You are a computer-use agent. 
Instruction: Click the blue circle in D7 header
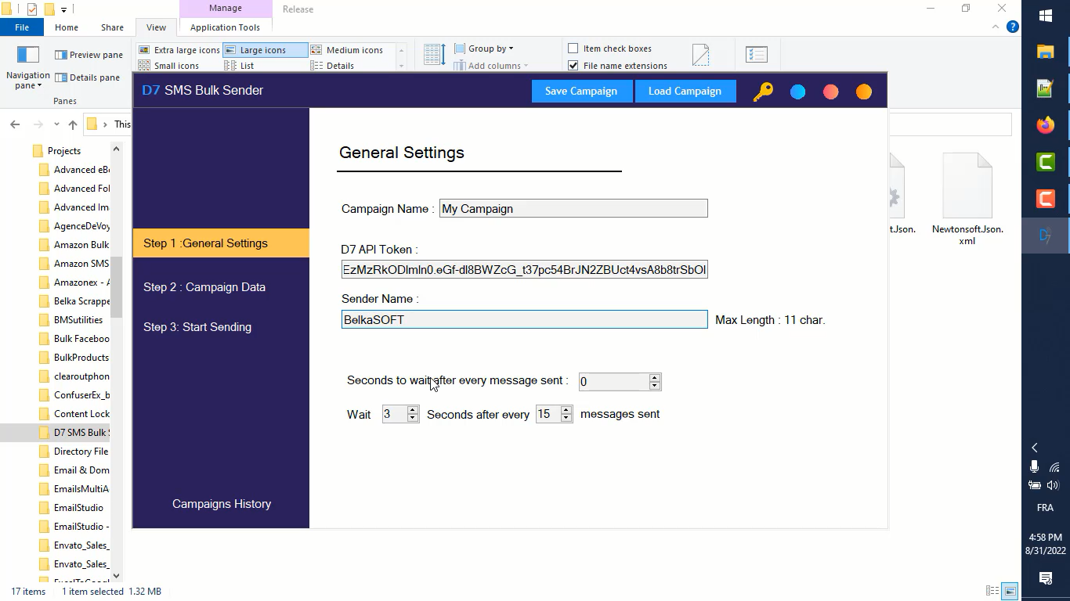pos(797,92)
